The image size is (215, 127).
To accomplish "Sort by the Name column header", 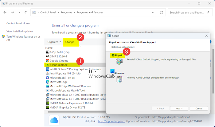I will [49, 48].
